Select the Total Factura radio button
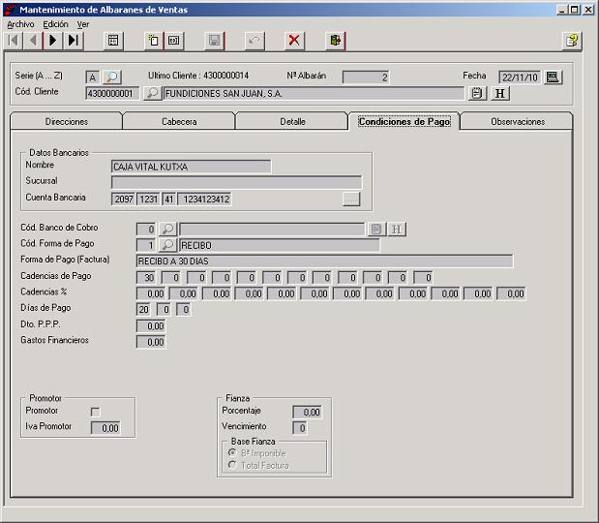This screenshot has width=599, height=523. [232, 465]
